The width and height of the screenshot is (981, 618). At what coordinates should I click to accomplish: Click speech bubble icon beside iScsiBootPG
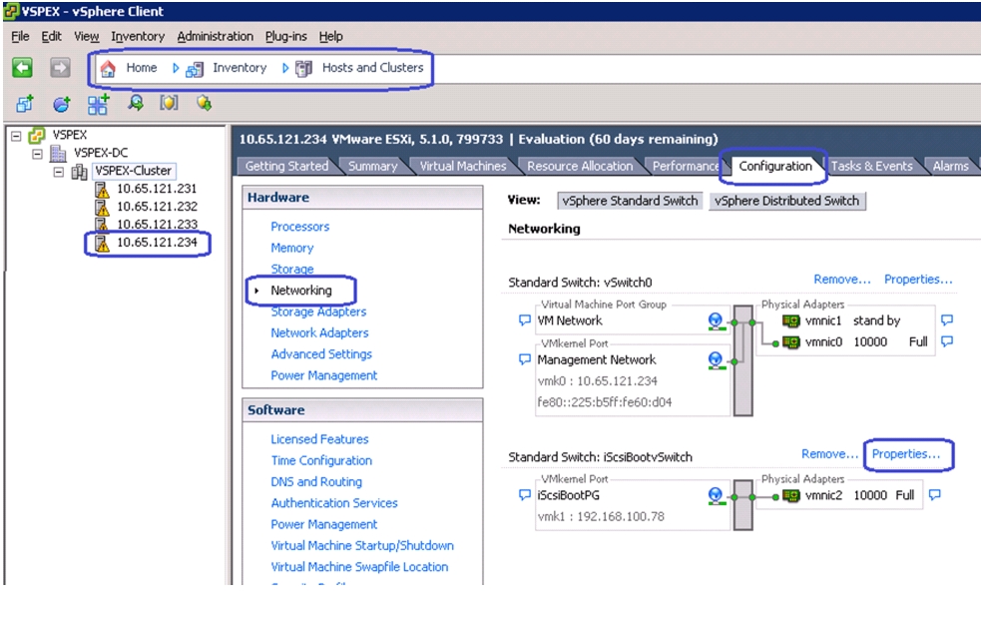tap(525, 494)
